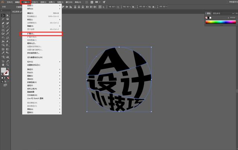Select the Eyedropper tool
The height and width of the screenshot is (150, 238).
[x=3, y=53]
